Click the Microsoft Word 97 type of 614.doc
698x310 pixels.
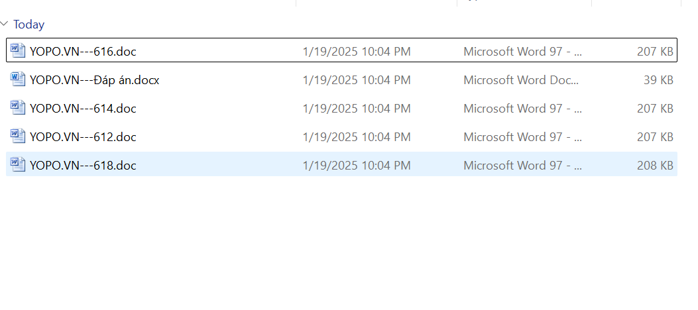coord(522,109)
